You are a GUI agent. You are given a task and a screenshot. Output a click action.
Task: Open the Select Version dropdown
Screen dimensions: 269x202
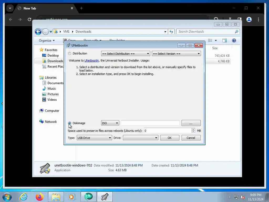[x=176, y=54]
